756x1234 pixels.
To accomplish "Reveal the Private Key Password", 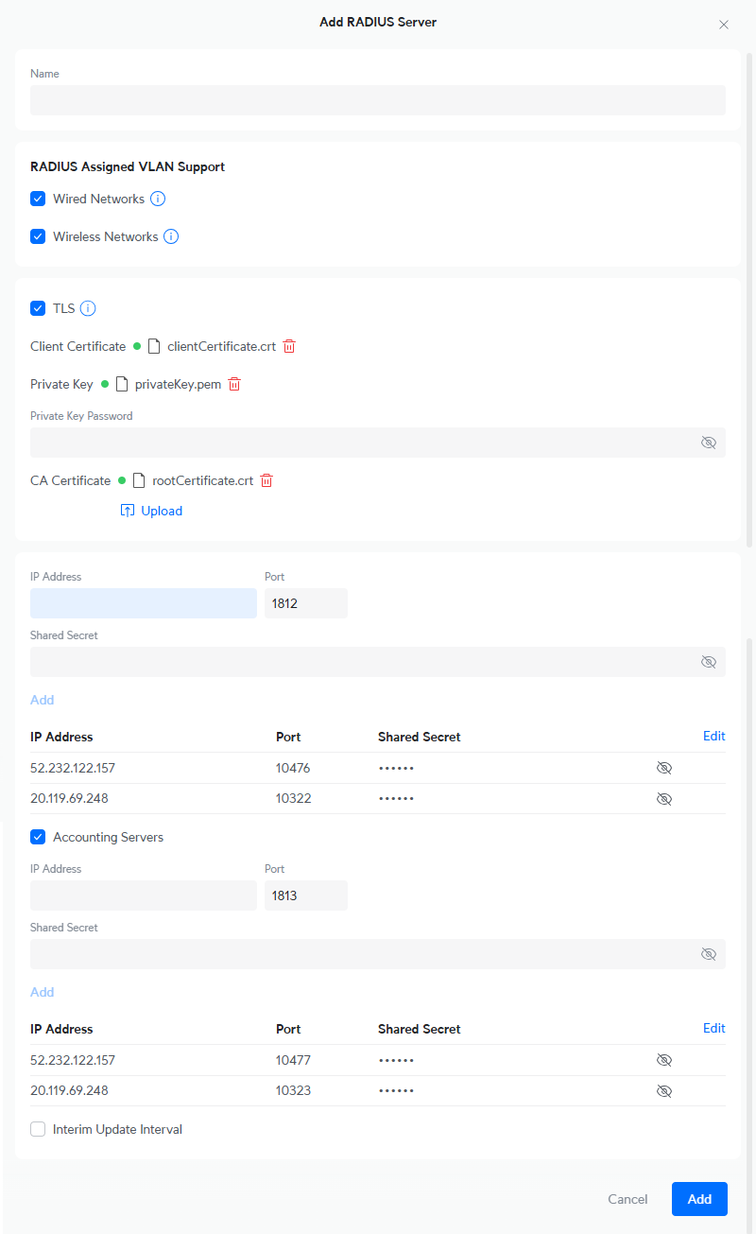I will tap(709, 443).
